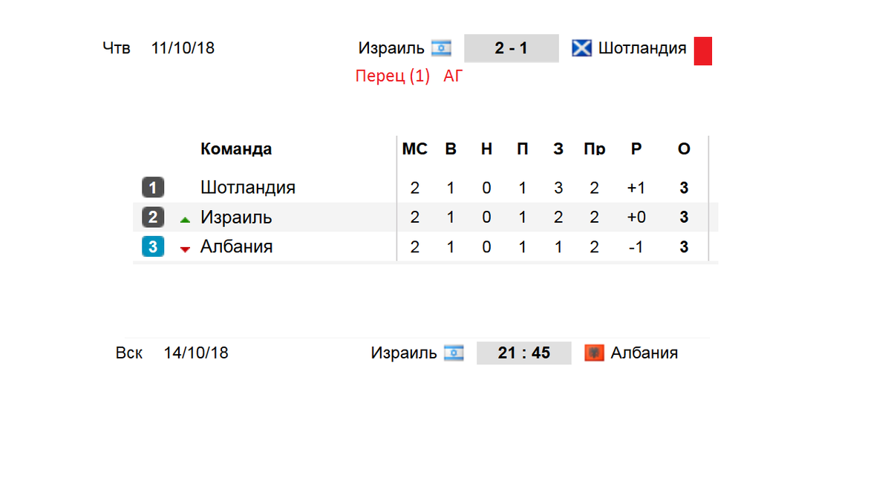Open Албания team in the standings table

237,246
